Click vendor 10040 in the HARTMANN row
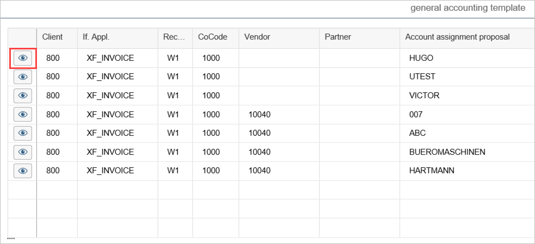Image resolution: width=535 pixels, height=244 pixels. coord(259,171)
